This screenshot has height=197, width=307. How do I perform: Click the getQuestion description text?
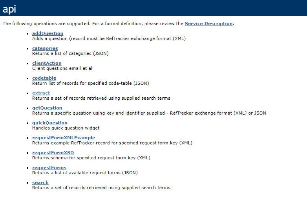[149, 113]
